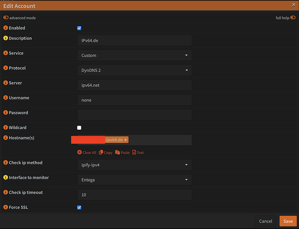Click the info icon next to Hostname(s)

coord(6,138)
